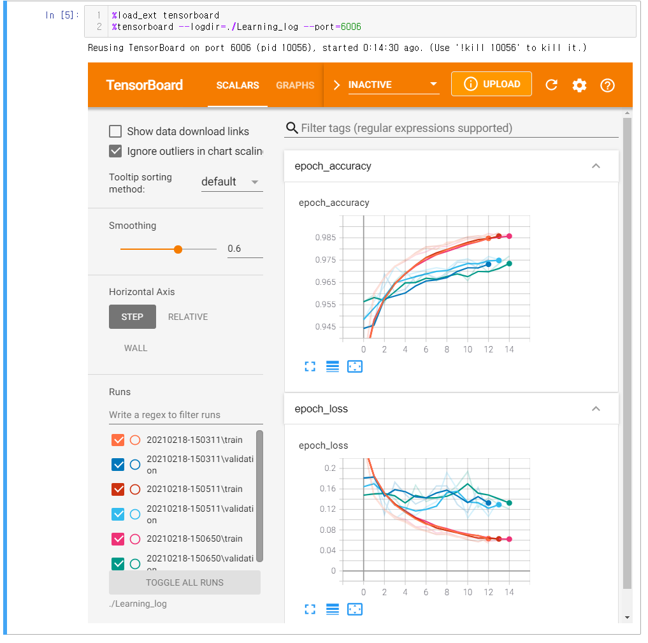
Task: Toggle y-axis log scale on epoch_loss
Action: [332, 609]
